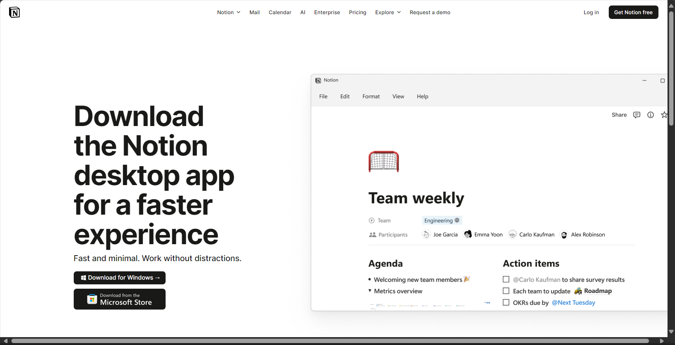Click the Log in link
The image size is (675, 345).
[x=591, y=12]
